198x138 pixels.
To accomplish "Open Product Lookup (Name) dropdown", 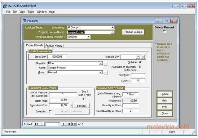I will point(113,32).
